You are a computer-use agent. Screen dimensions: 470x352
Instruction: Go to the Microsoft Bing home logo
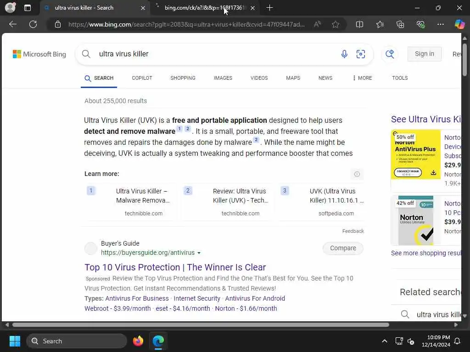(x=39, y=54)
